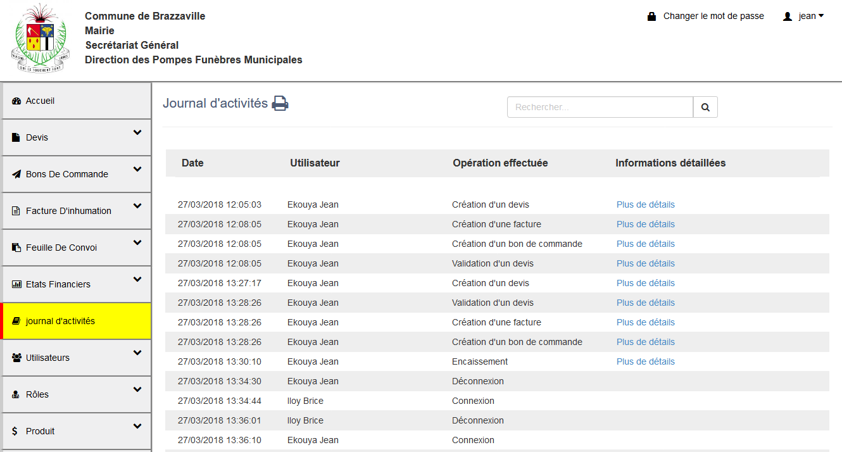Click the magnifying glass search button

(705, 108)
